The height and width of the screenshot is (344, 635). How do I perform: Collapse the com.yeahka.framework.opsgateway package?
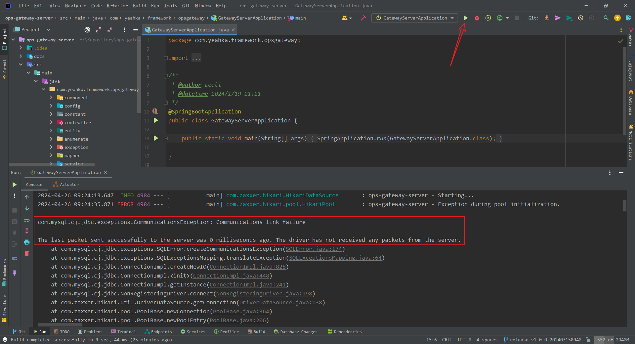44,89
